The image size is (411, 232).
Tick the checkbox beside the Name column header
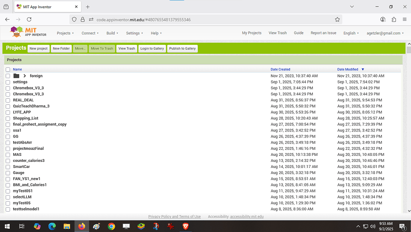[8, 69]
